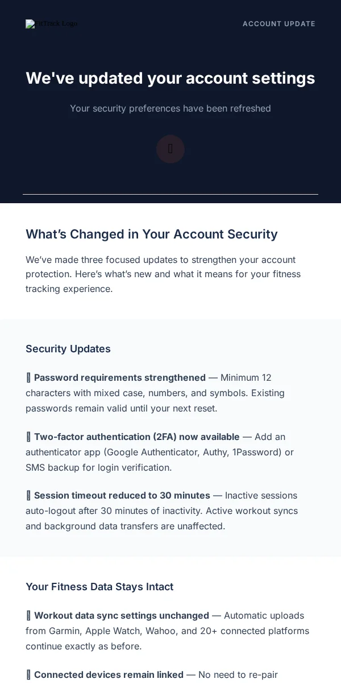Click the icon beside Session timeout reduced
Image resolution: width=341 pixels, height=683 pixels.
(28, 496)
